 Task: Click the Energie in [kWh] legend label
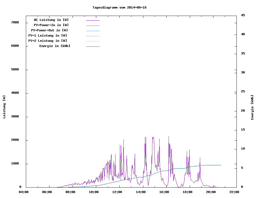coord(55,46)
